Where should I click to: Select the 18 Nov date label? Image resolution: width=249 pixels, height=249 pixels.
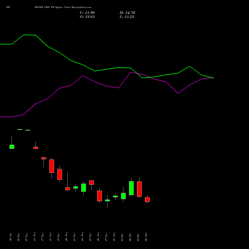[50, 237]
